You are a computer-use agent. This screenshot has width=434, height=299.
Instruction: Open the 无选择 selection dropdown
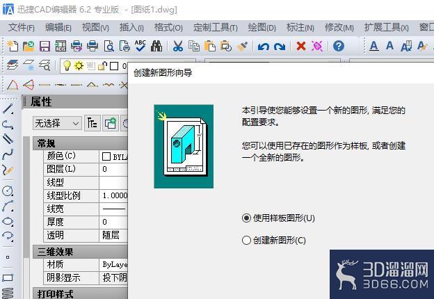coord(57,123)
